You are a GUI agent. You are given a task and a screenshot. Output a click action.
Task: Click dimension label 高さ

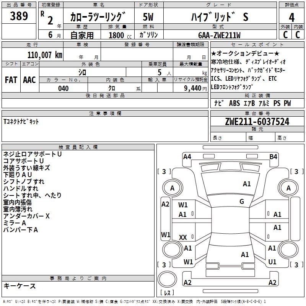[x=282, y=138]
